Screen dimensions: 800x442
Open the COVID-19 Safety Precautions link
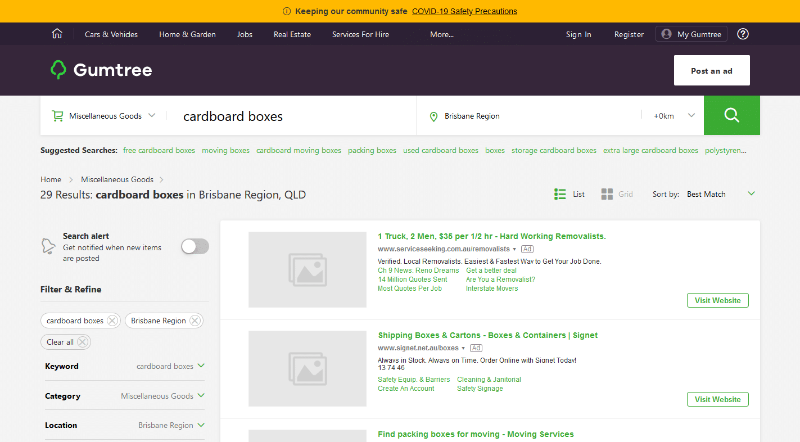pyautogui.click(x=464, y=11)
